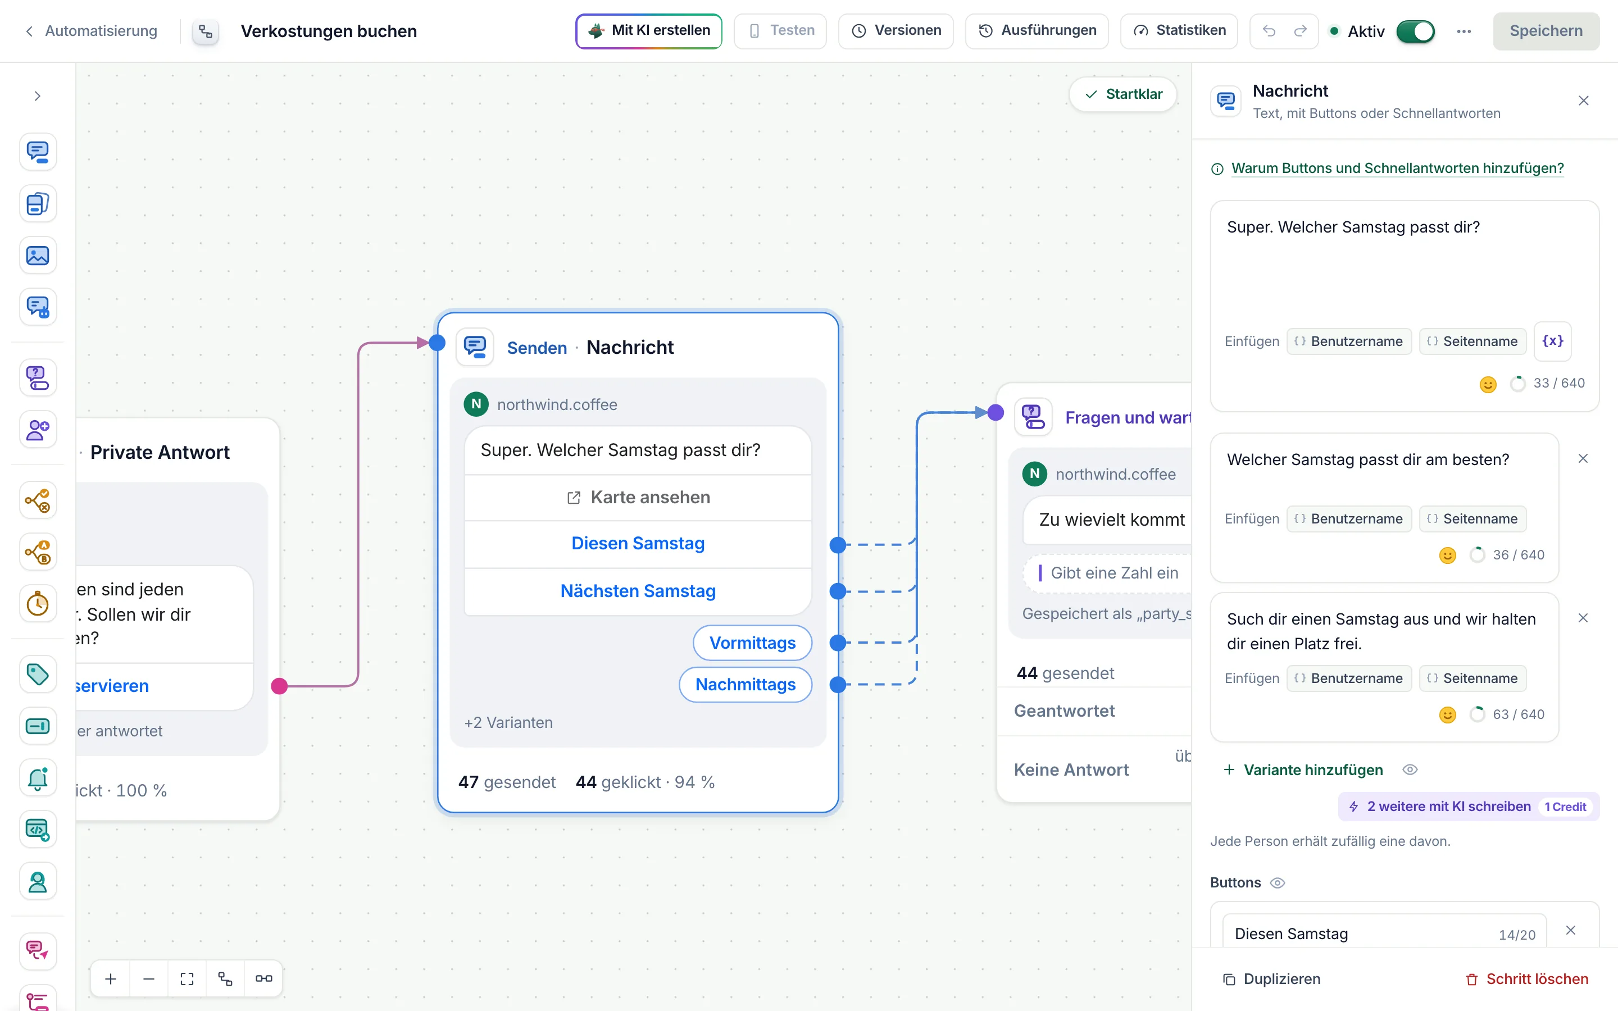This screenshot has width=1618, height=1011.
Task: Click the +2 Varianten label
Action: (x=508, y=723)
